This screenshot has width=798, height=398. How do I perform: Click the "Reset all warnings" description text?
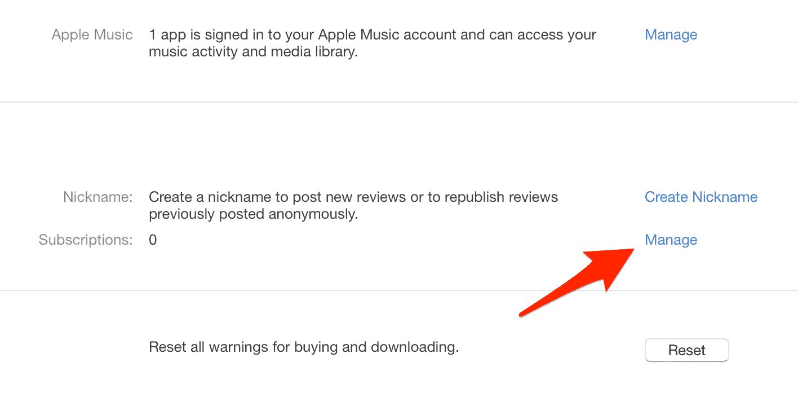pyautogui.click(x=304, y=347)
